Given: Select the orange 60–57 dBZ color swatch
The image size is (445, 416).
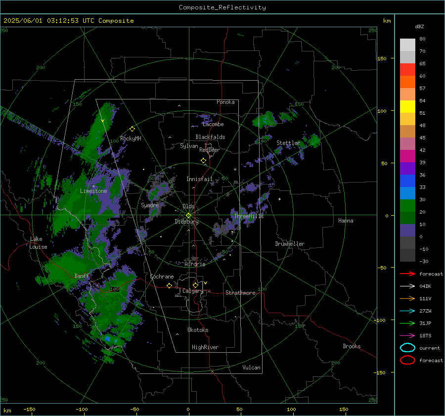Looking at the screenshot, I should click(407, 82).
